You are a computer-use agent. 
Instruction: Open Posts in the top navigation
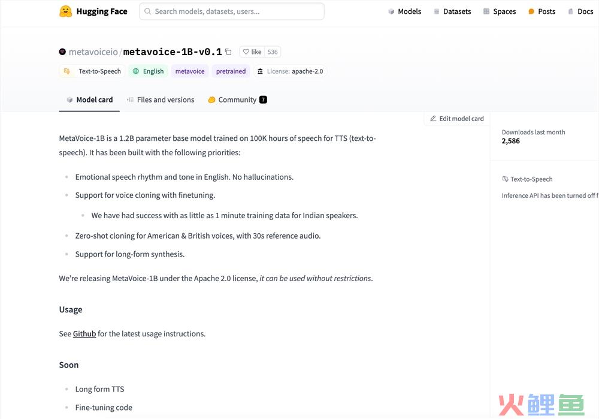[x=541, y=11]
